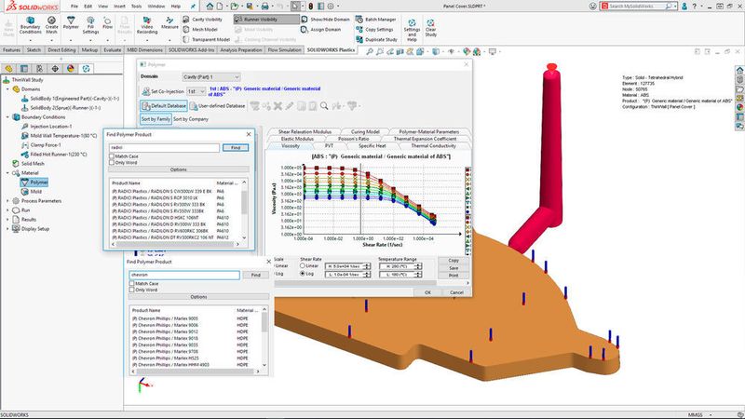Click User-defined Database button
The height and width of the screenshot is (419, 745).
[x=218, y=106]
